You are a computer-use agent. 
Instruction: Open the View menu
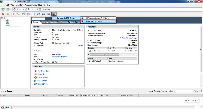pyautogui.click(x=12, y=5)
